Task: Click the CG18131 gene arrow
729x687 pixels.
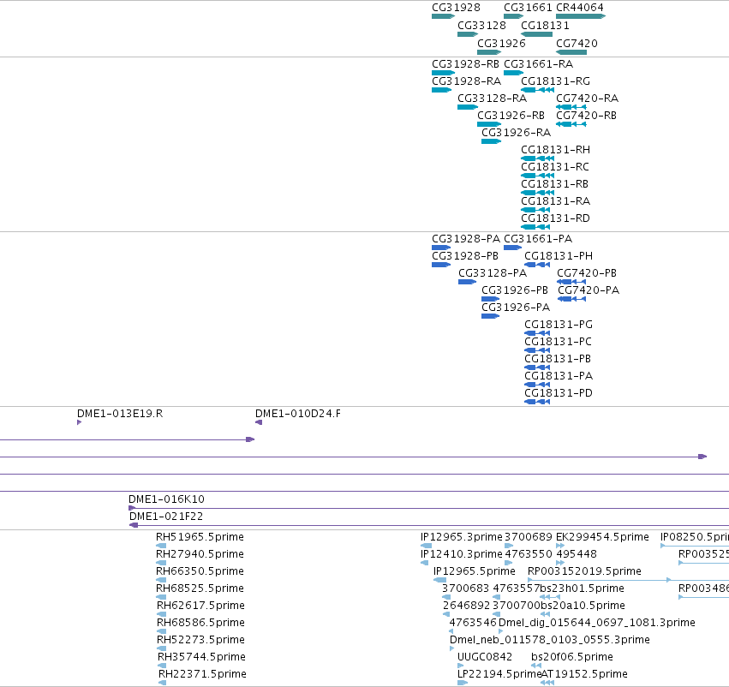Action: click(x=536, y=34)
